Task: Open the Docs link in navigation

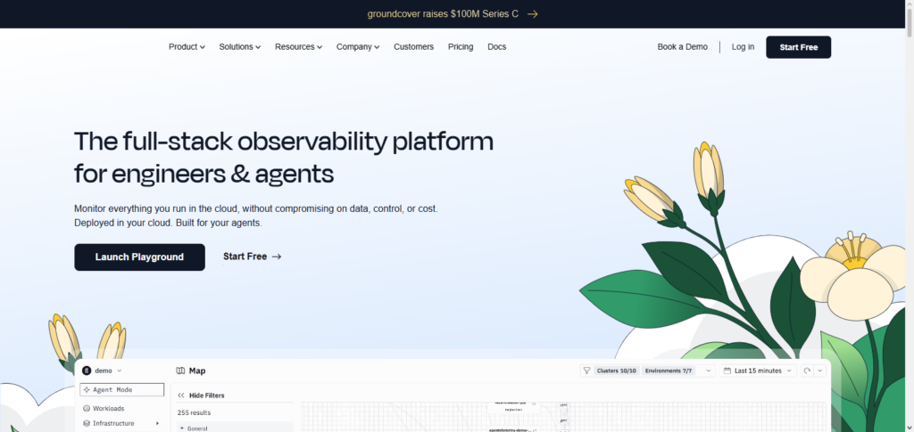Action: click(x=496, y=47)
